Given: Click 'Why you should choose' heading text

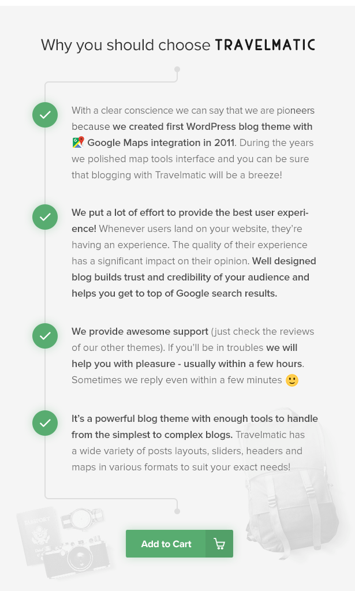Looking at the screenshot, I should point(125,45).
